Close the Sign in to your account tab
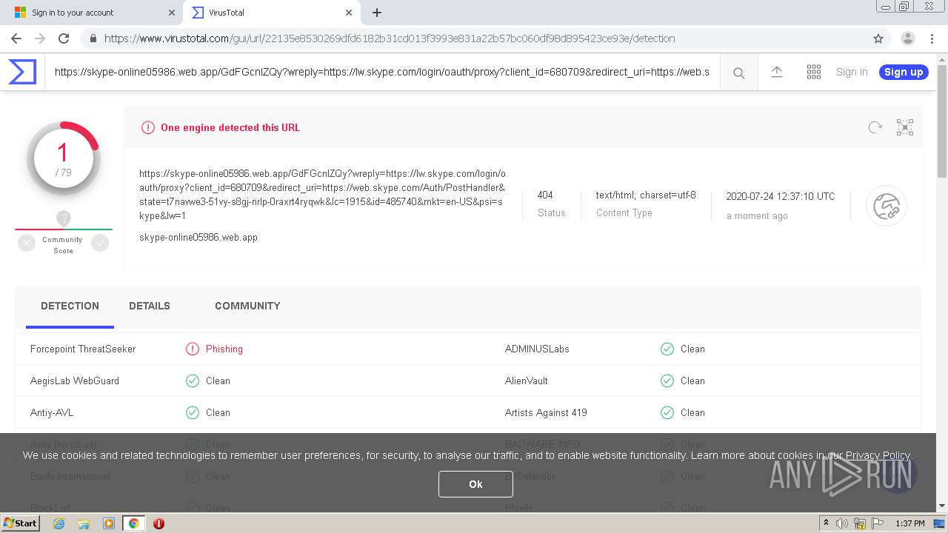 (171, 13)
